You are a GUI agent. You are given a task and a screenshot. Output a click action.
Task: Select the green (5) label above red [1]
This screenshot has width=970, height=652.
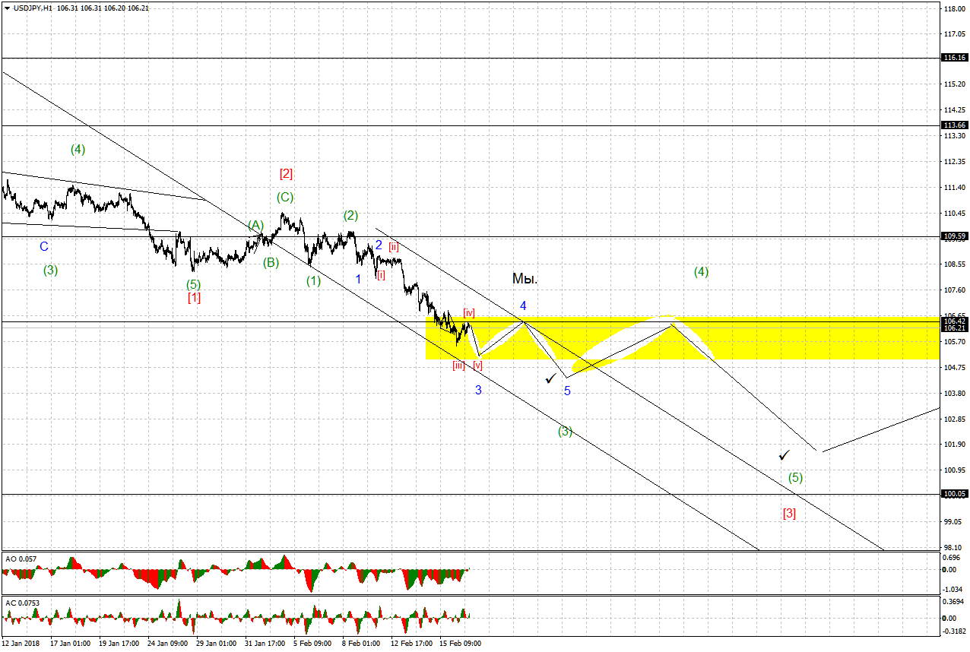click(194, 284)
